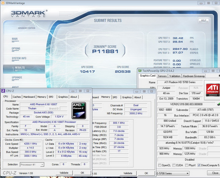Screen dimensions: 220x178
Task: Click the AMD Phenom II processor logo
Action: click(x=79, y=111)
